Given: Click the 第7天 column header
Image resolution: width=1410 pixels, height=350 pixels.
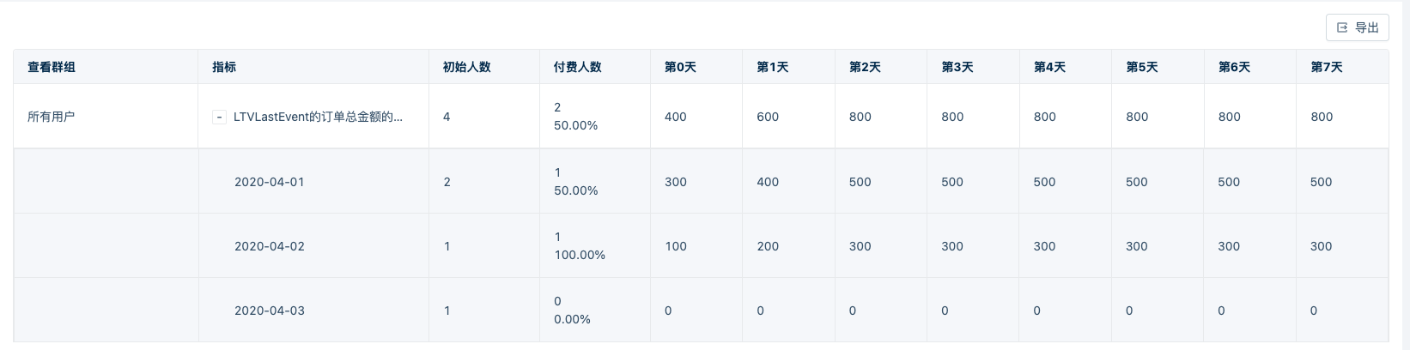Looking at the screenshot, I should [1326, 67].
